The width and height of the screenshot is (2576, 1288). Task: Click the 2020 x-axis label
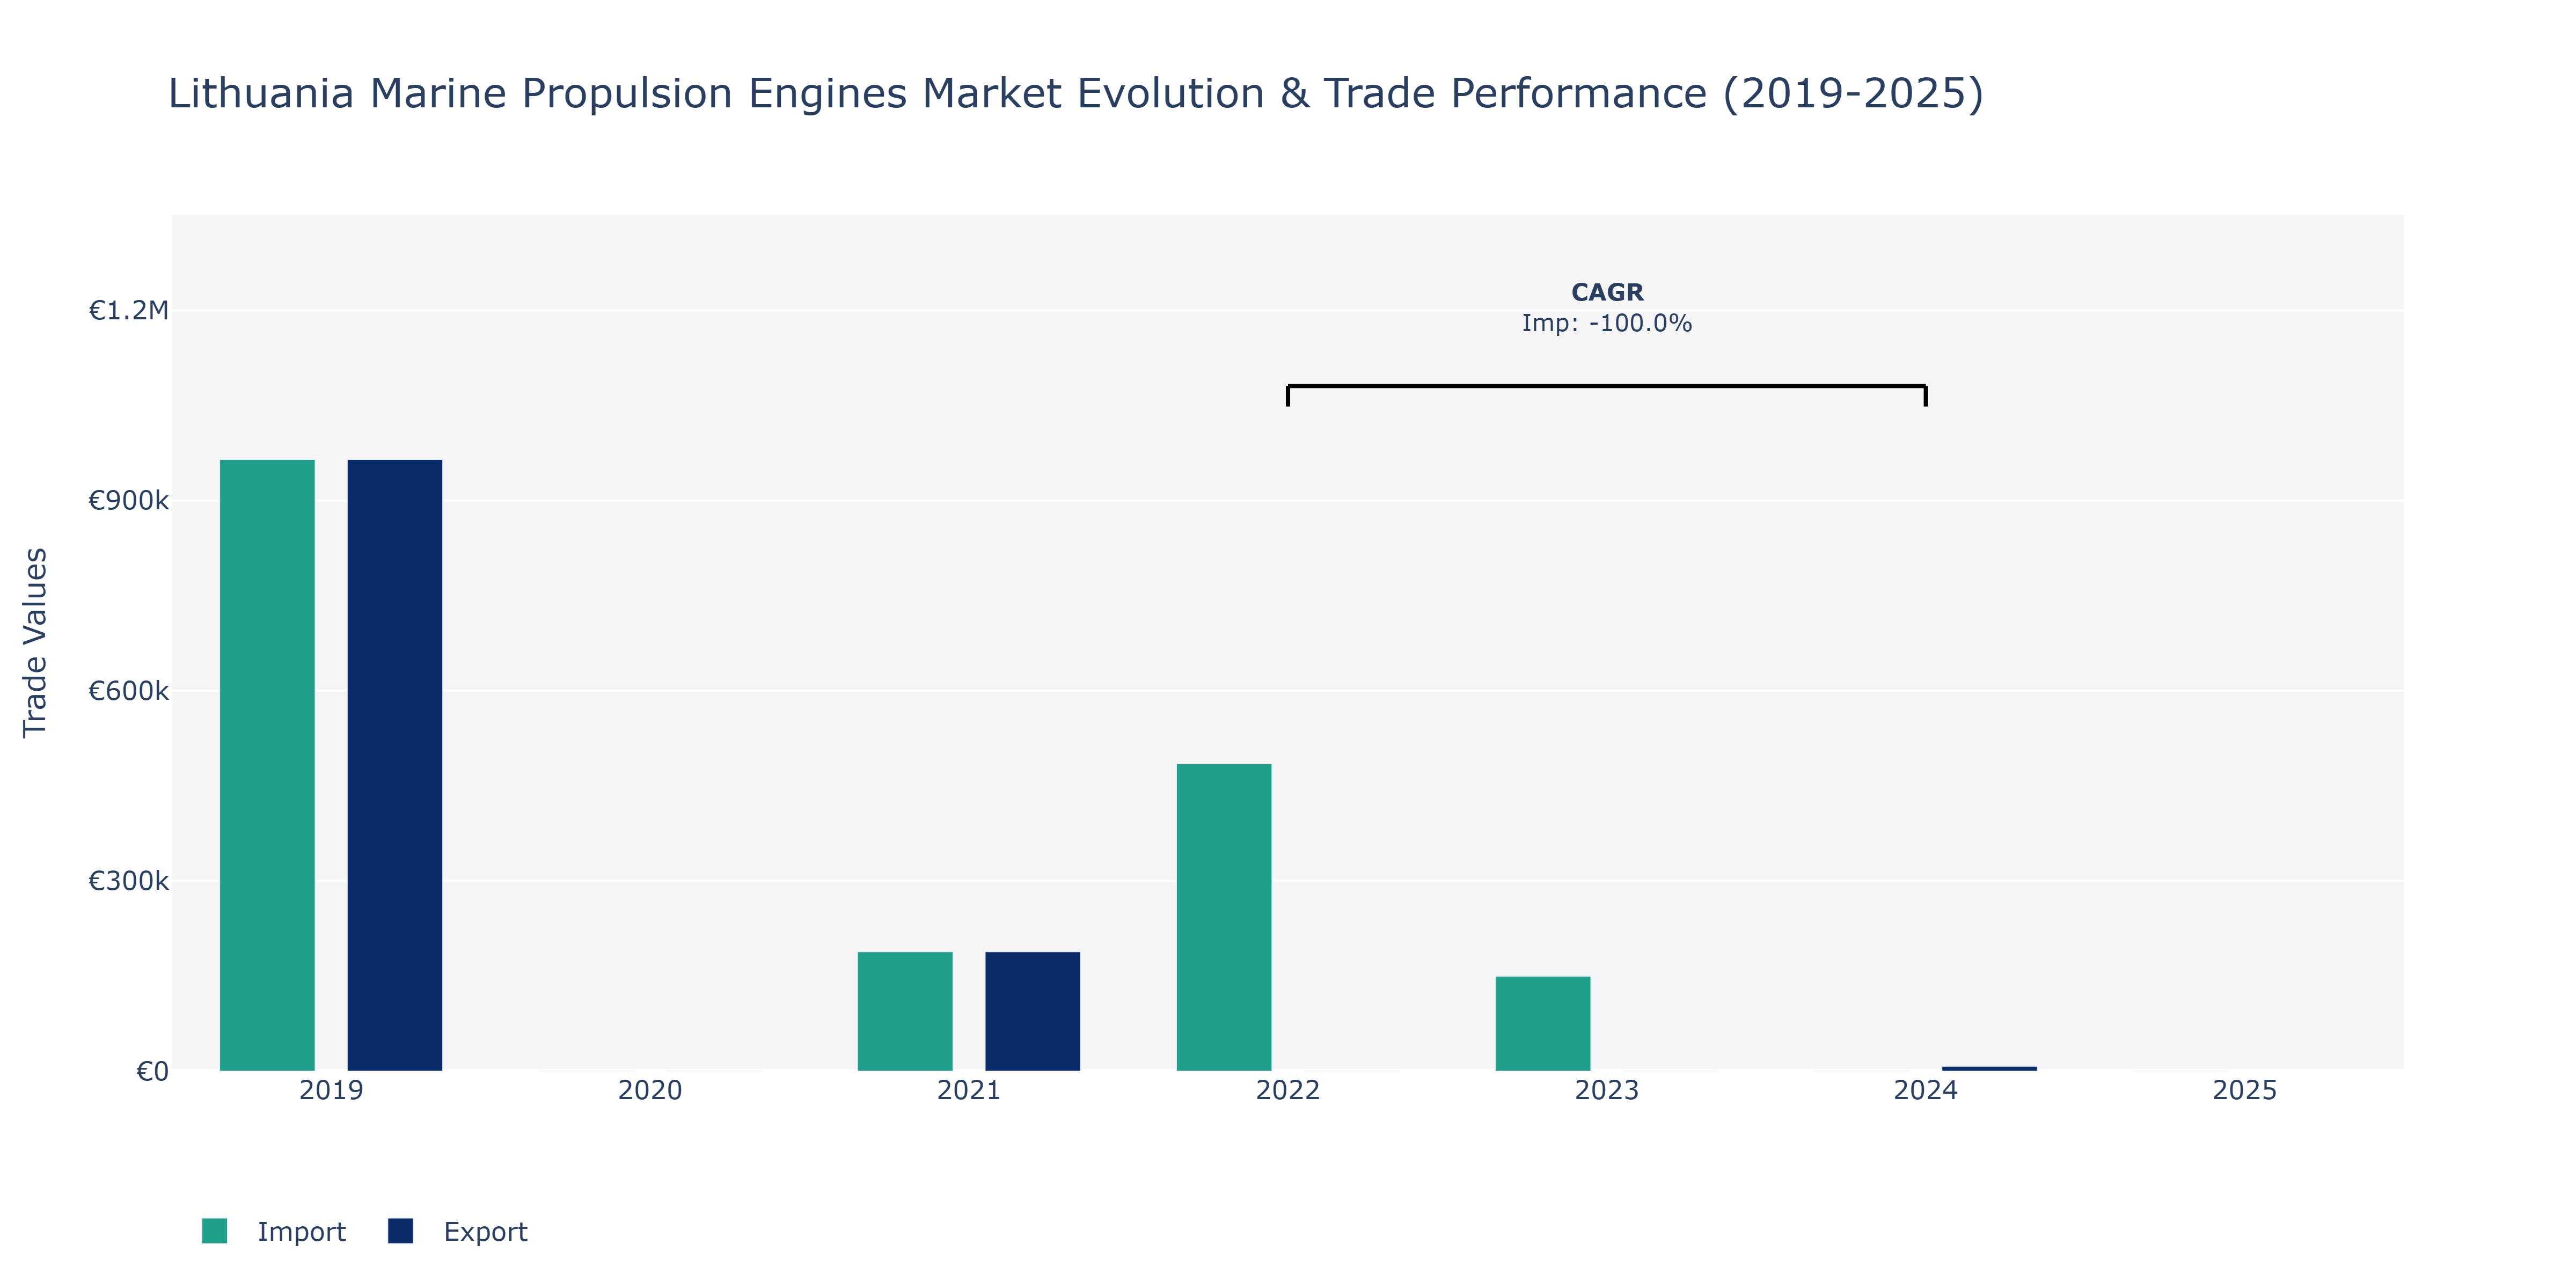point(650,1090)
